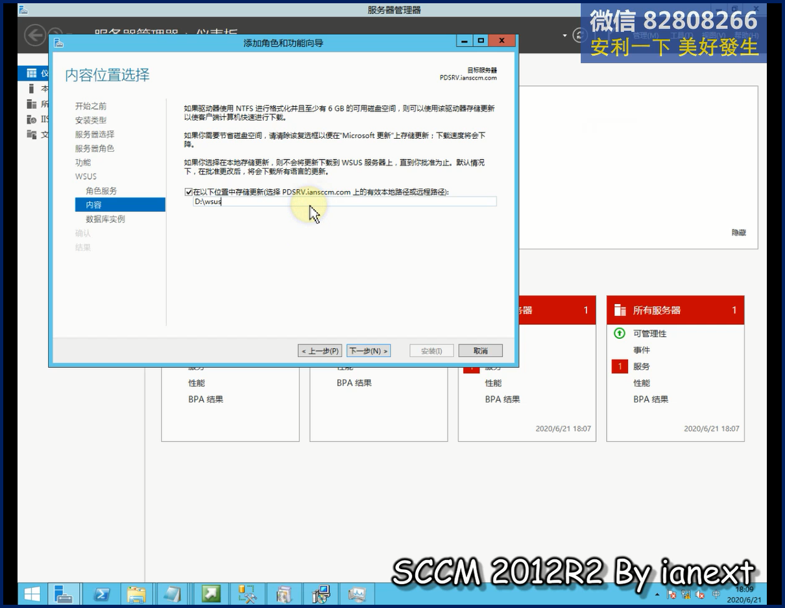Viewport: 785px width, 608px height.
Task: Select the Local Server icon in sidebar
Action: 31,89
